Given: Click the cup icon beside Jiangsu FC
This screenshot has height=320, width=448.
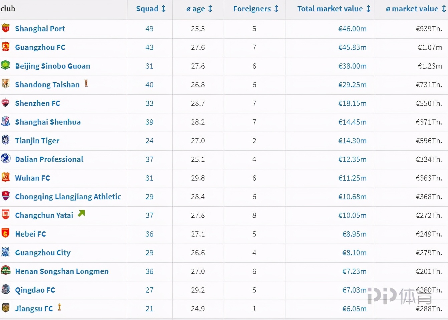Looking at the screenshot, I should pyautogui.click(x=59, y=307).
